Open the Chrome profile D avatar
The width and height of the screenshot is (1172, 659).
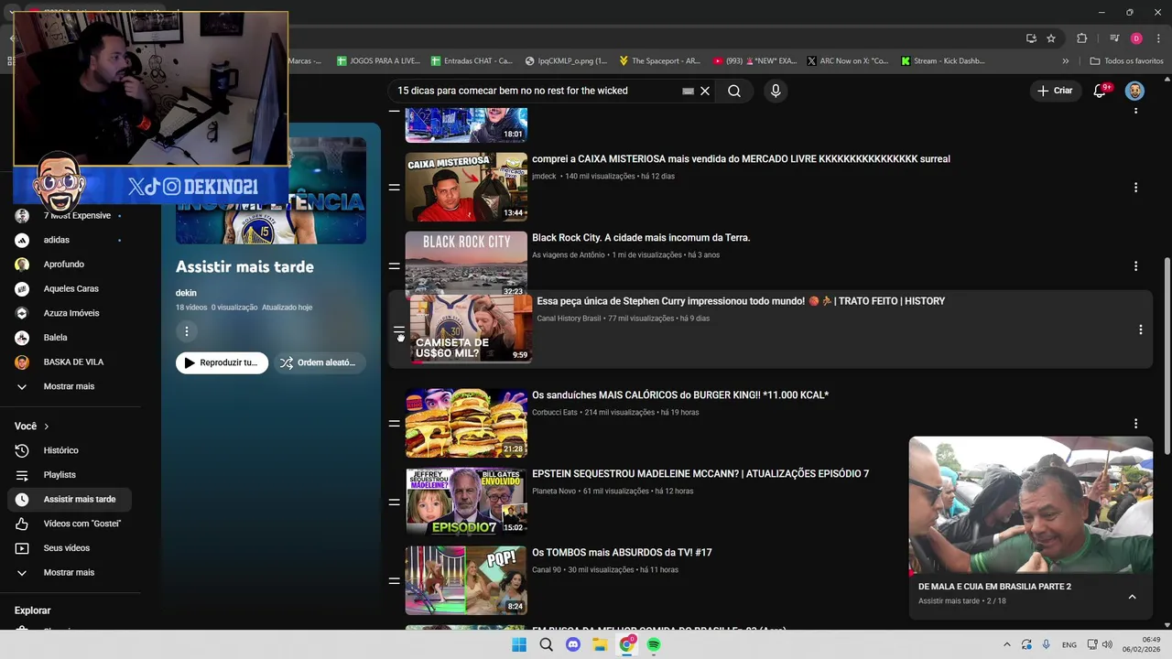click(1136, 38)
